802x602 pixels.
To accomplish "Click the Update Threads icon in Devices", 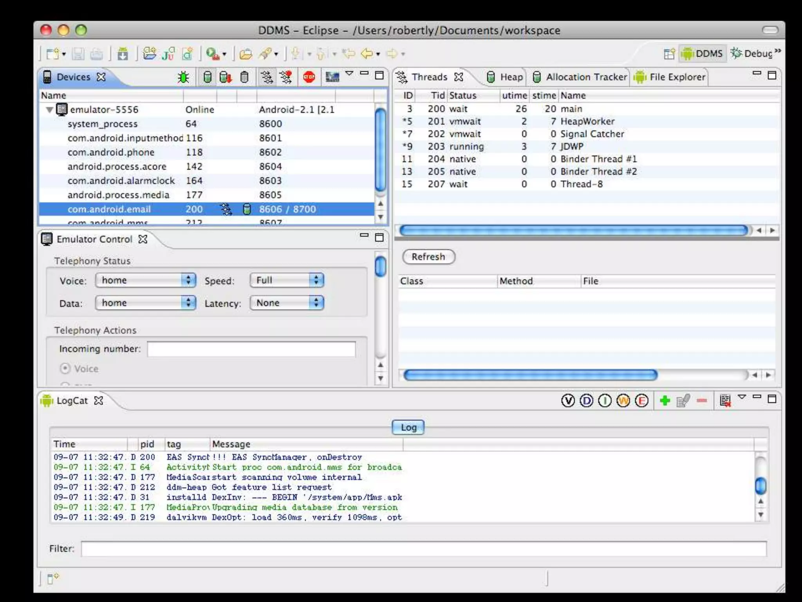I will [267, 77].
